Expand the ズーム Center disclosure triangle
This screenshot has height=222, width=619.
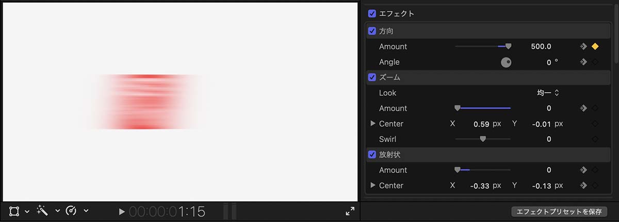[373, 124]
